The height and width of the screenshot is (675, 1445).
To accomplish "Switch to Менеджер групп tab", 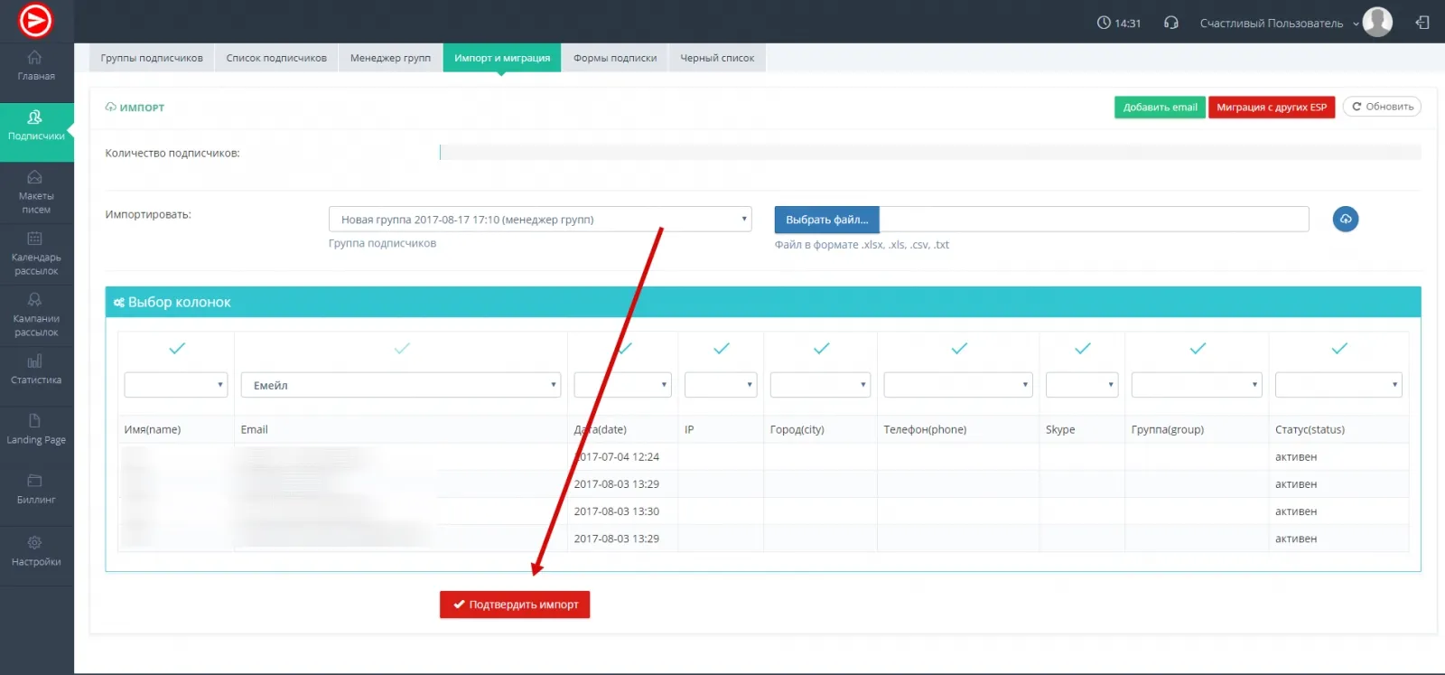I will (x=390, y=58).
